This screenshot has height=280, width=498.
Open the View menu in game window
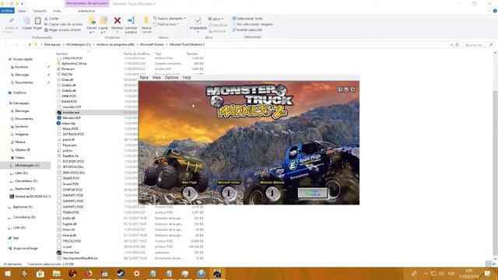coord(156,78)
